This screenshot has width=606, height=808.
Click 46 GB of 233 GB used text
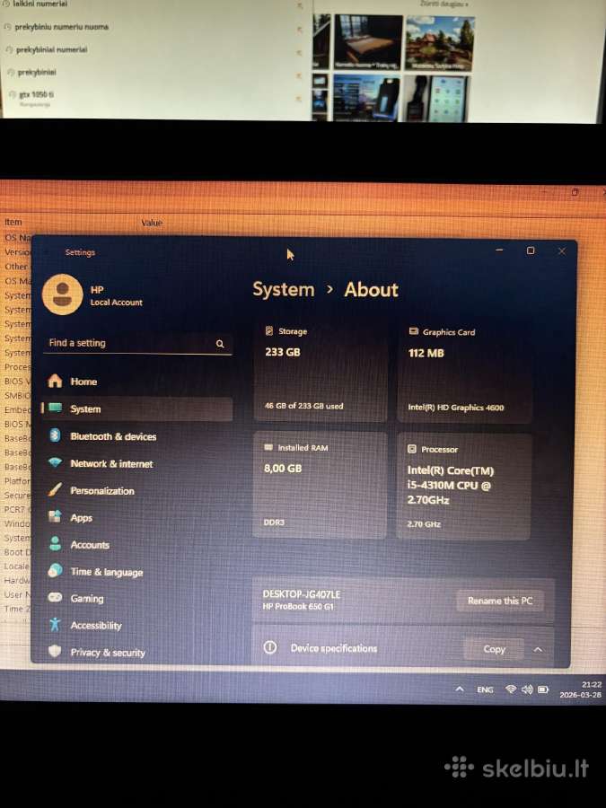[x=304, y=406]
